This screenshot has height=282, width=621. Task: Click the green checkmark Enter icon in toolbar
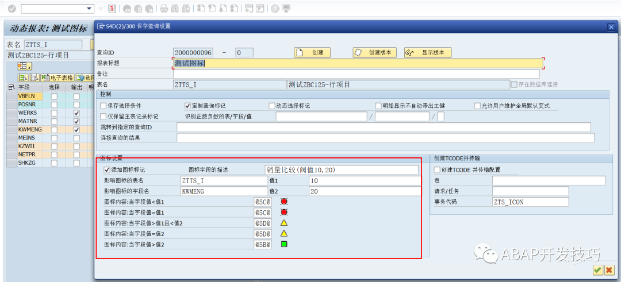12,8
